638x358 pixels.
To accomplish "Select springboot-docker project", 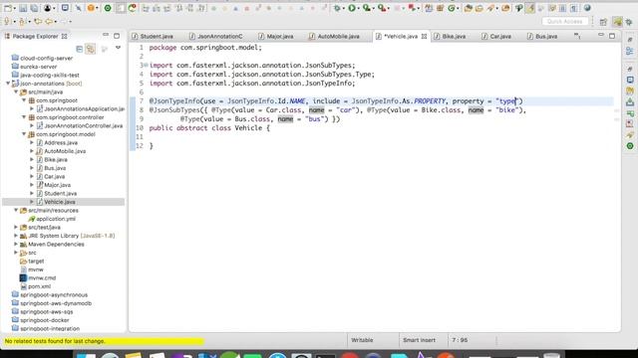I will coord(44,320).
